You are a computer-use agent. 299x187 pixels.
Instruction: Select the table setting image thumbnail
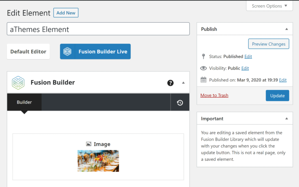pyautogui.click(x=98, y=161)
